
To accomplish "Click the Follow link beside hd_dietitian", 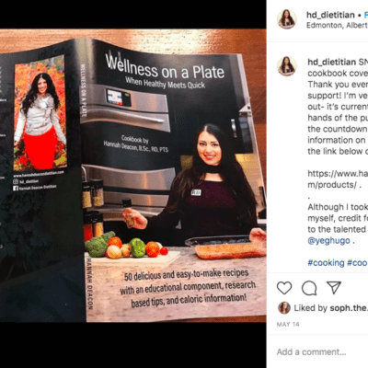I will point(366,15).
